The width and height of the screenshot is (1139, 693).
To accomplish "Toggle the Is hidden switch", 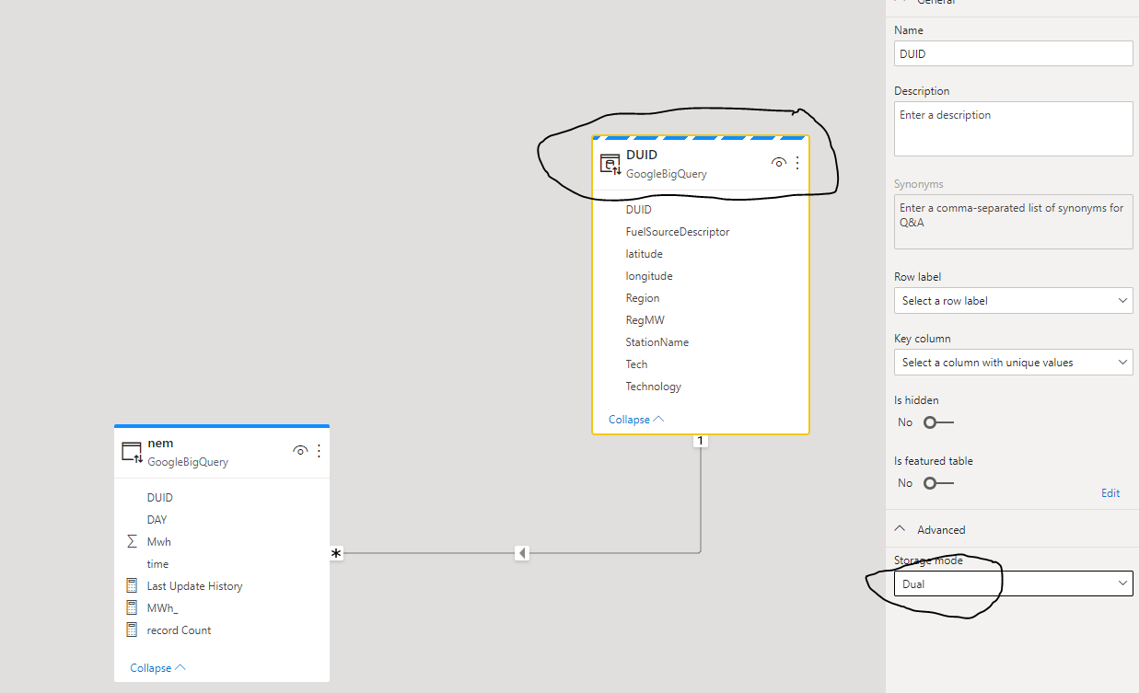I will pyautogui.click(x=938, y=422).
